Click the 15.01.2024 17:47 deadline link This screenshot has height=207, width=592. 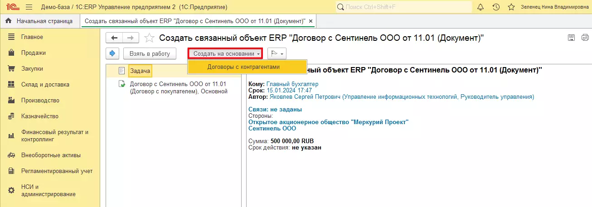(x=289, y=90)
